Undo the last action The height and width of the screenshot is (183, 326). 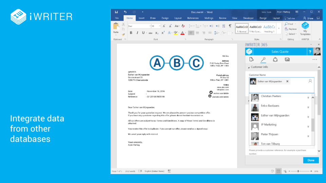tap(125, 12)
